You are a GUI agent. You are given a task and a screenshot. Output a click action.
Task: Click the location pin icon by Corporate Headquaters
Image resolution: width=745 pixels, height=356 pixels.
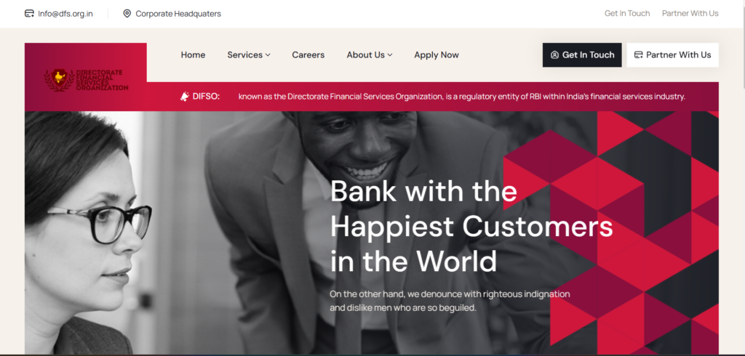click(127, 13)
